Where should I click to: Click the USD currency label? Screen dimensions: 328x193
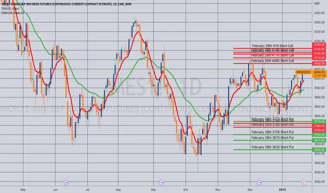tap(317, 4)
